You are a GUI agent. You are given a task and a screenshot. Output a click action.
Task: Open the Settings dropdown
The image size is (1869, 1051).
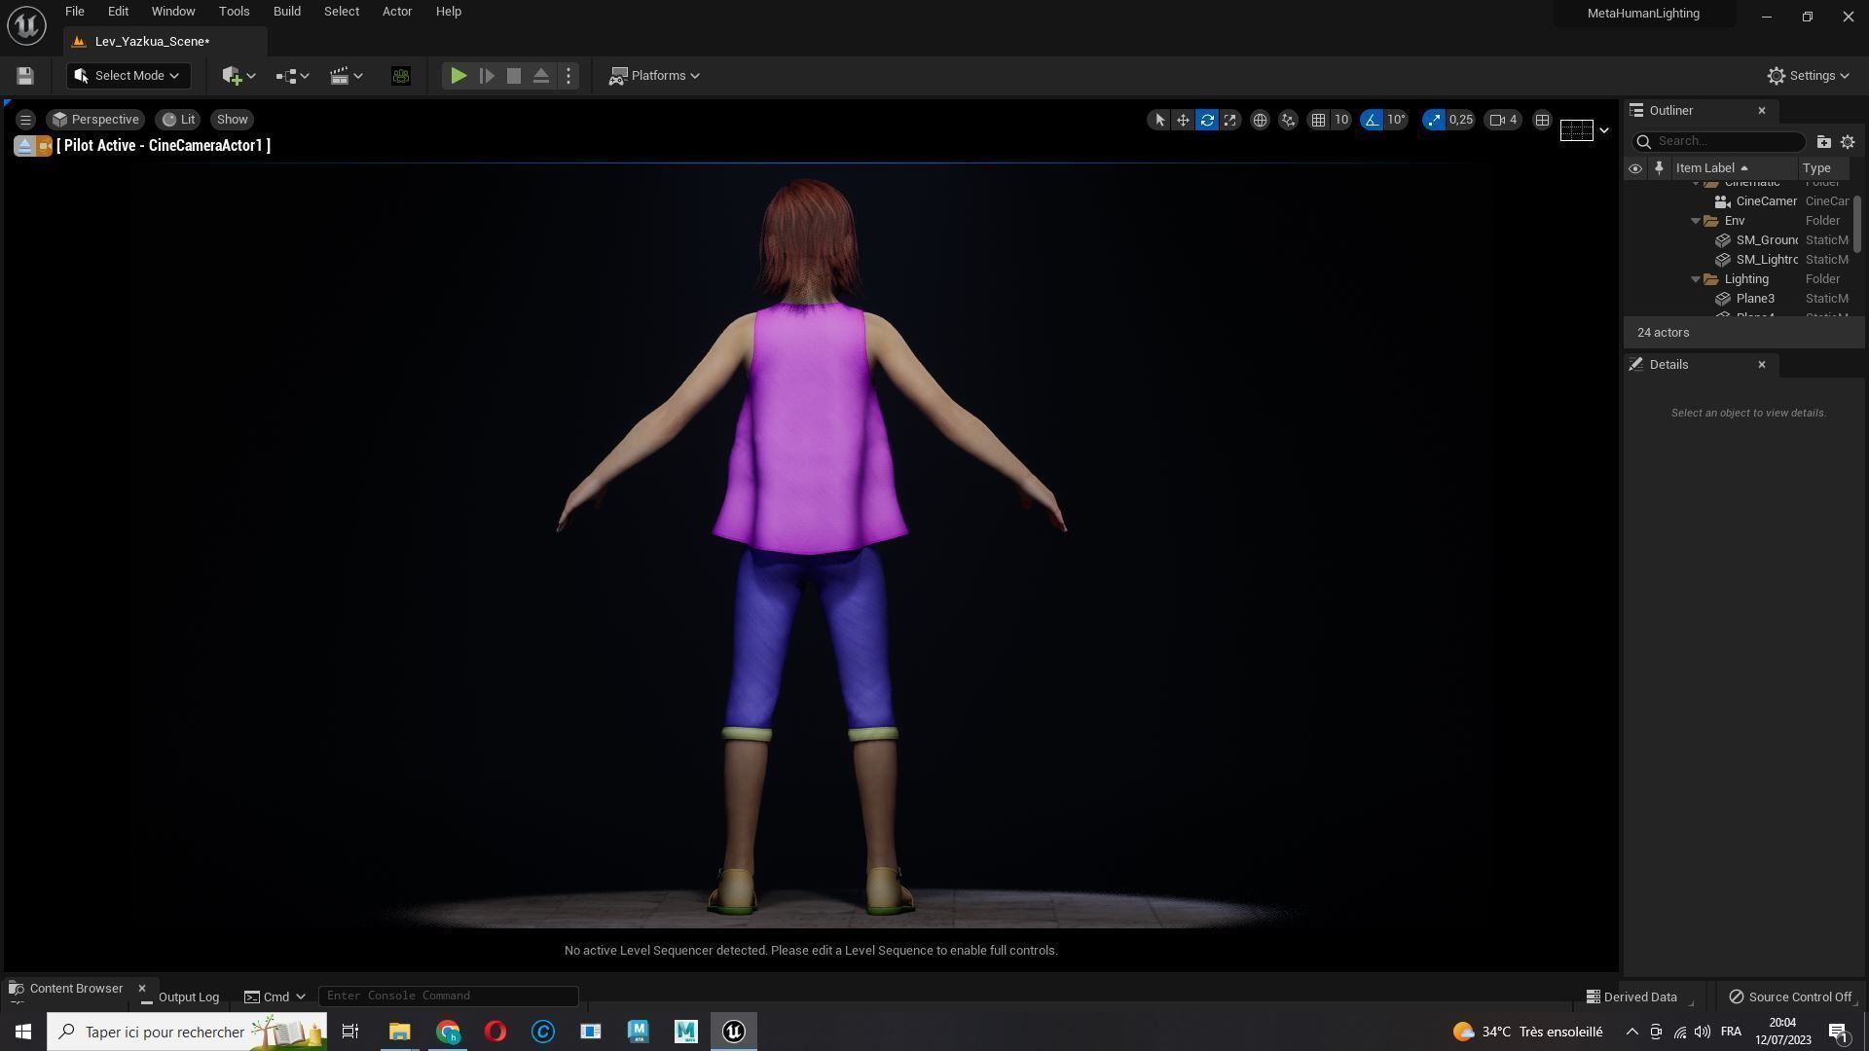coord(1808,76)
